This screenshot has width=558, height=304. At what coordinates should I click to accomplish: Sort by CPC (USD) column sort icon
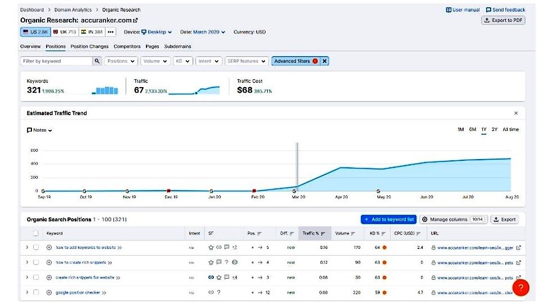(x=419, y=233)
